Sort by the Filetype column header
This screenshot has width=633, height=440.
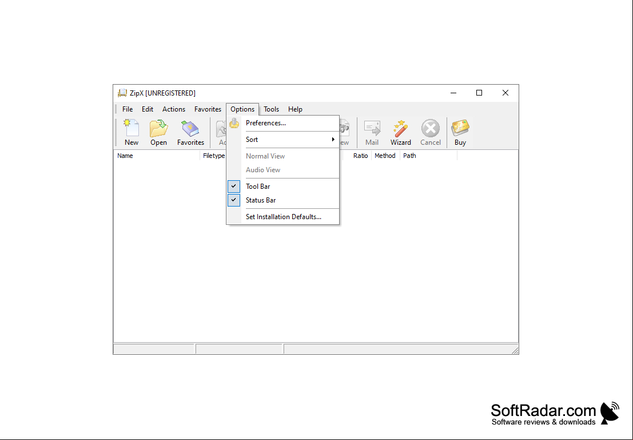coord(213,156)
